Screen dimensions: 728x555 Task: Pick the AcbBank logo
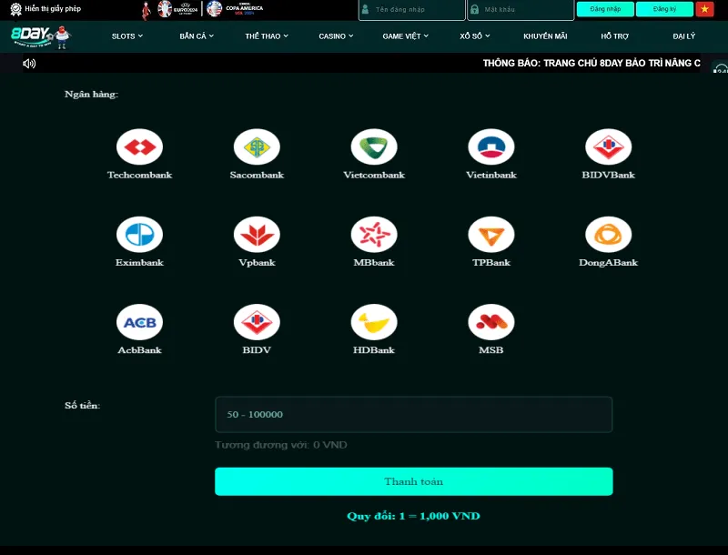pos(139,322)
